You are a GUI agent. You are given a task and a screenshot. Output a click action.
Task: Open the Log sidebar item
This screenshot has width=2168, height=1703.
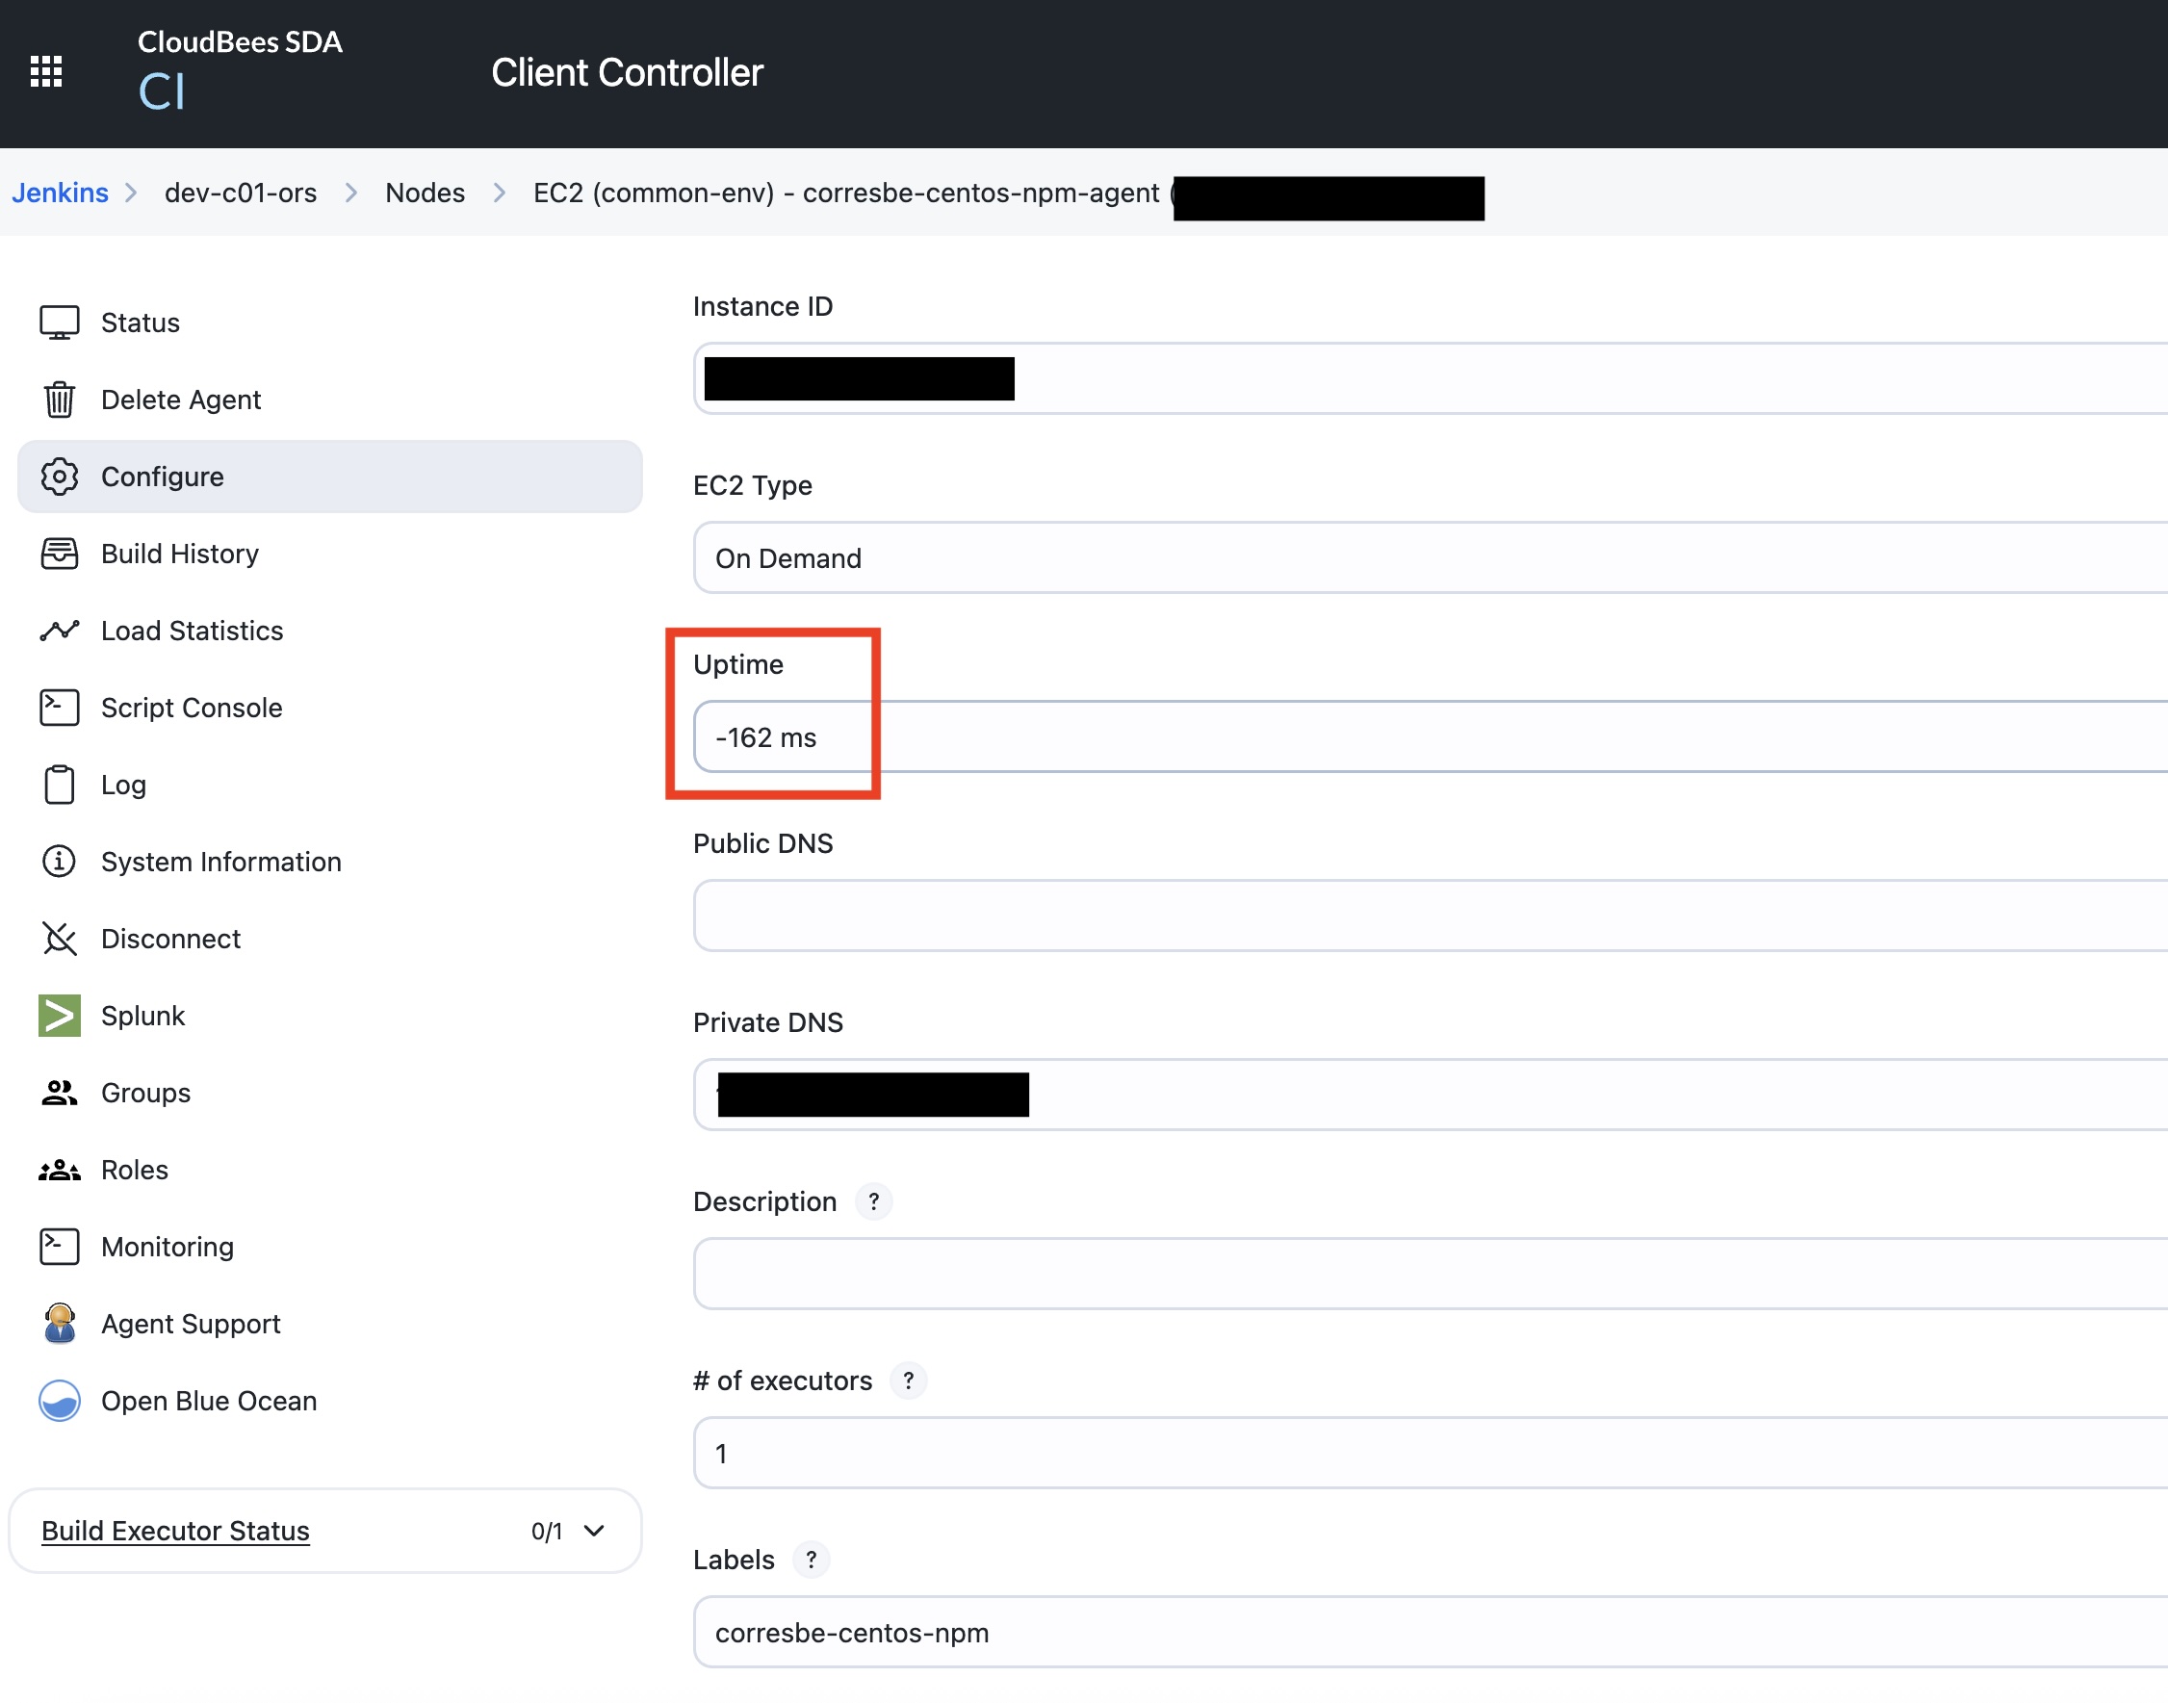click(x=329, y=785)
